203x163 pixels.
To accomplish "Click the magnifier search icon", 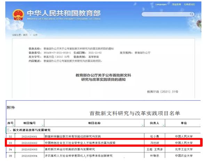I will pyautogui.click(x=192, y=14).
